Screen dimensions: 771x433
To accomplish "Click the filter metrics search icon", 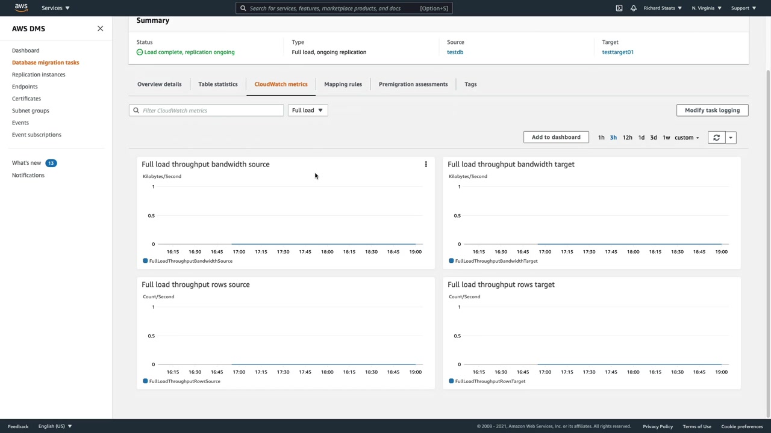I will click(136, 111).
